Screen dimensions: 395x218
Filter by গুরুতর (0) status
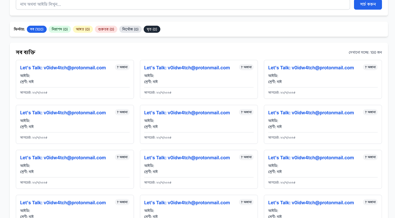coord(106,29)
